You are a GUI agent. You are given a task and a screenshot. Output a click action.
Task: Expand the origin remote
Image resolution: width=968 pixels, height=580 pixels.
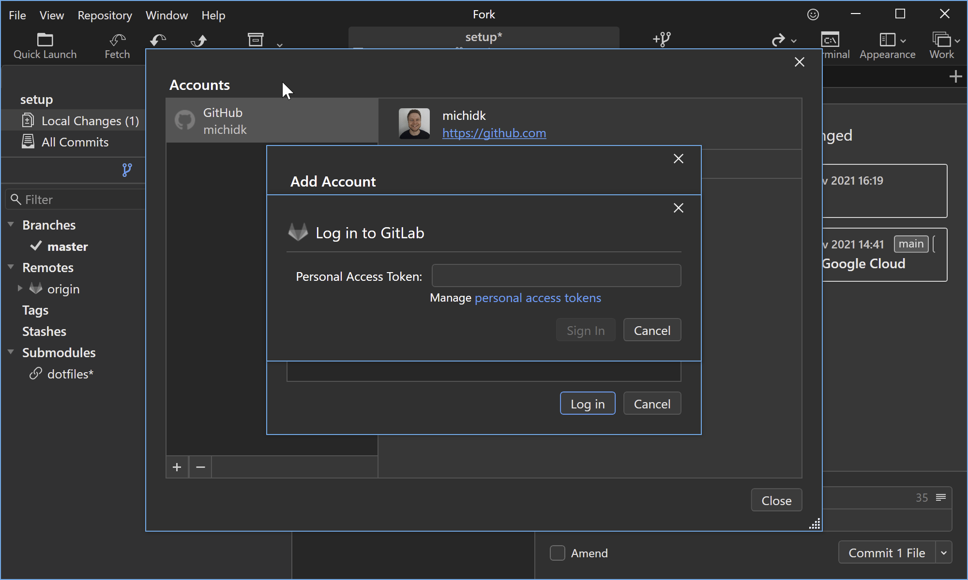[20, 288]
